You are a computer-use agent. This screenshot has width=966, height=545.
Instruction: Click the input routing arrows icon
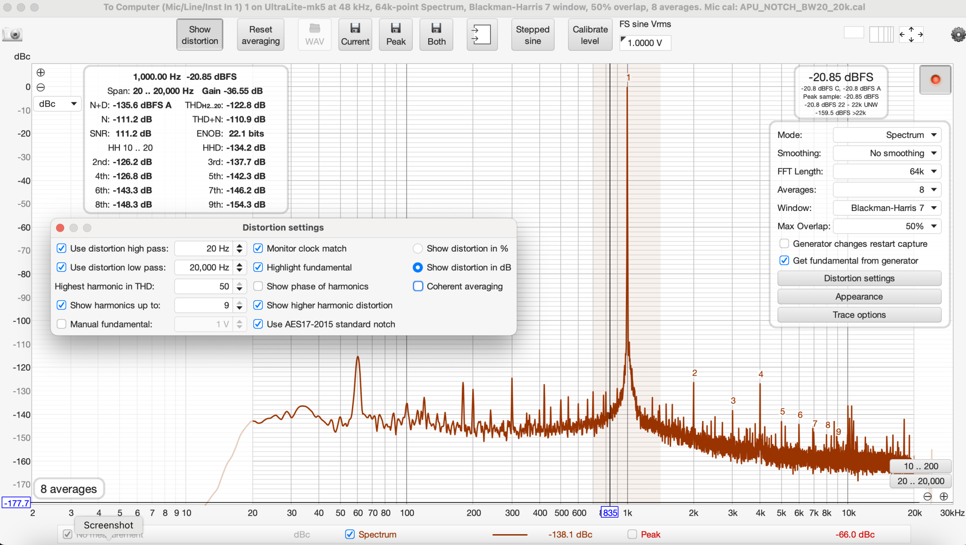click(482, 34)
